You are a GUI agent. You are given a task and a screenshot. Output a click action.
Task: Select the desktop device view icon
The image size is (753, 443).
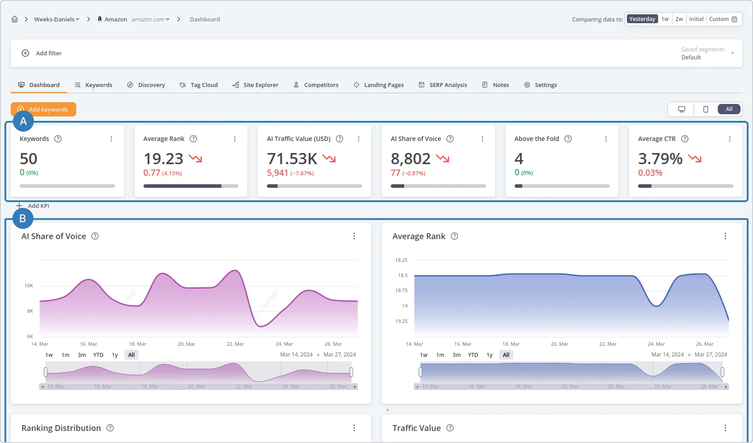click(681, 109)
